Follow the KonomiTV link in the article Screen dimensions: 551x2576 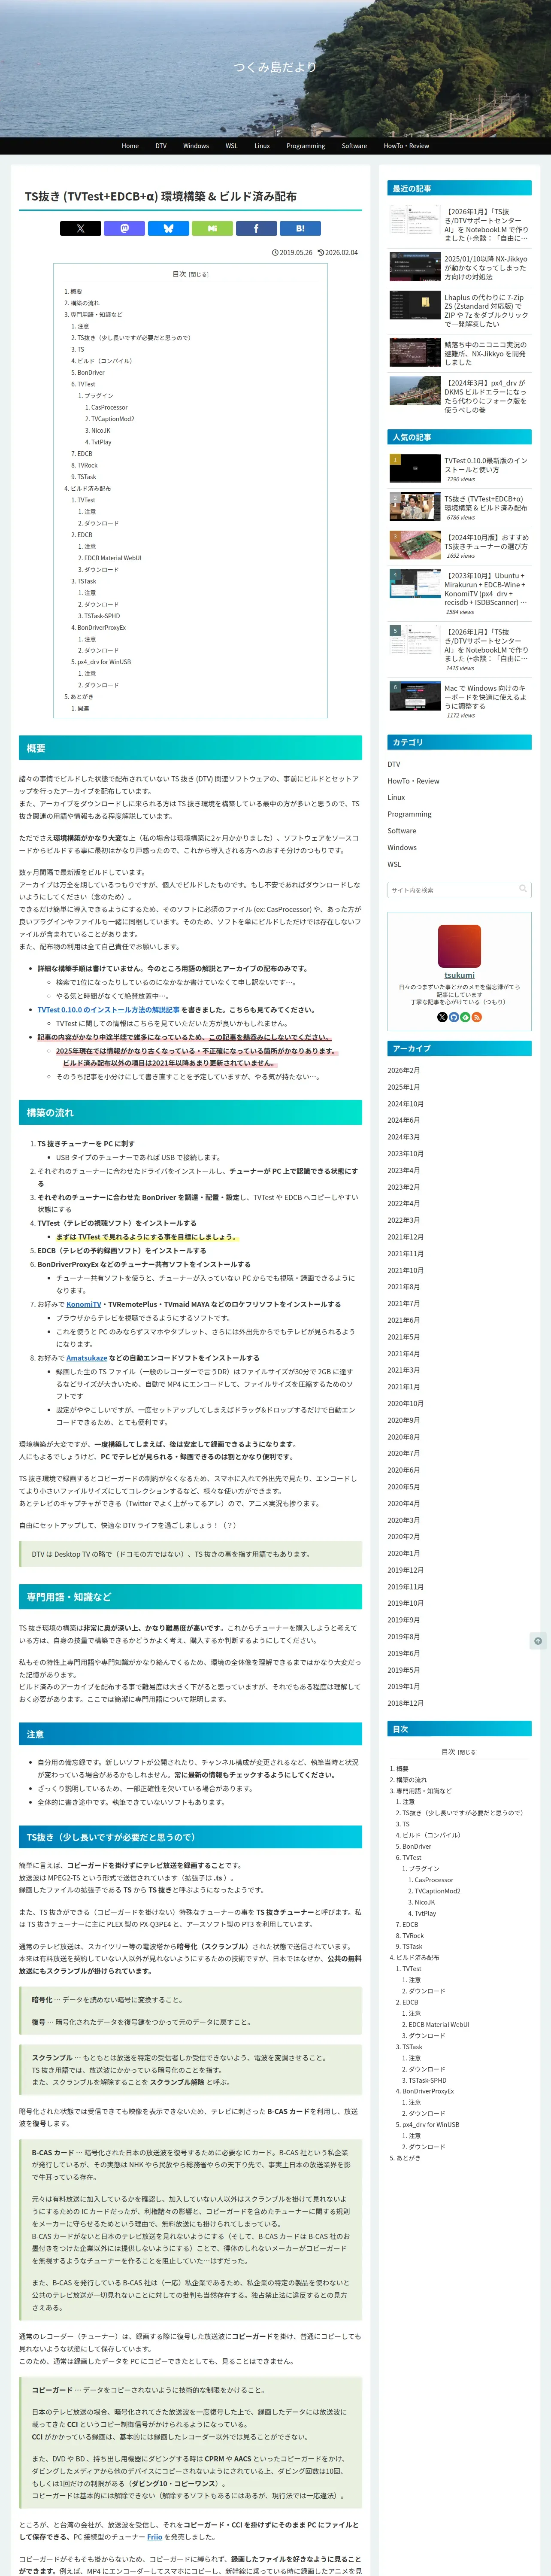[84, 1304]
